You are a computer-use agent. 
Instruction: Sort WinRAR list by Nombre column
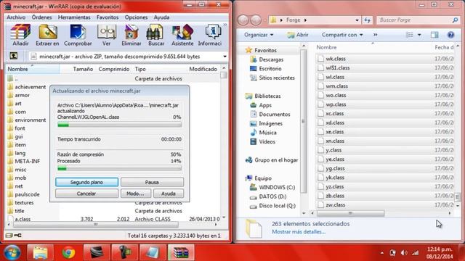coord(33,69)
